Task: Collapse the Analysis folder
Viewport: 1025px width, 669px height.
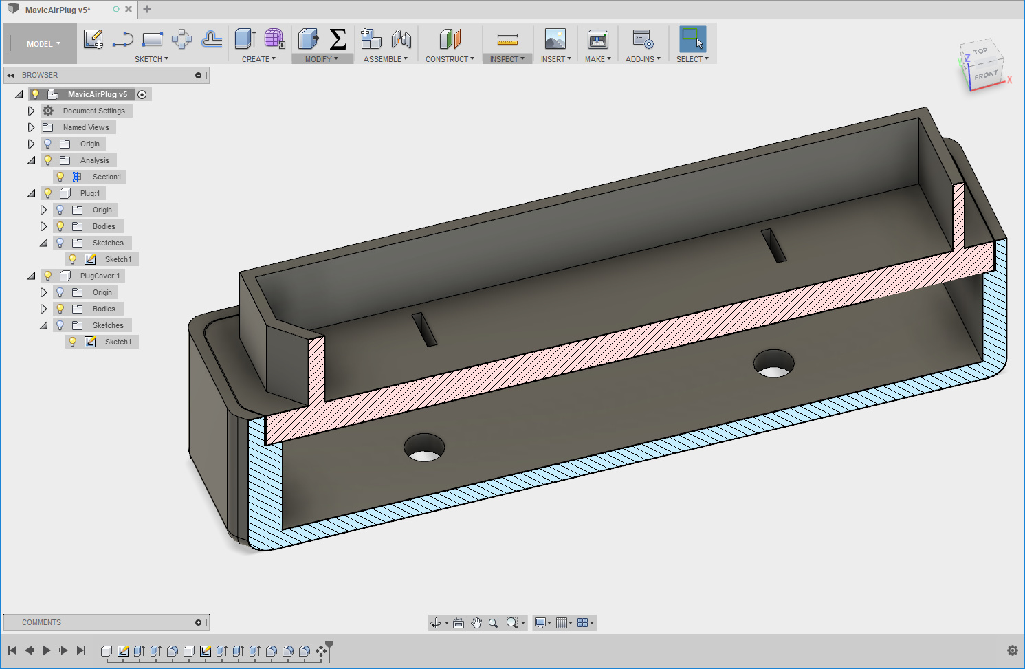Action: (31, 160)
